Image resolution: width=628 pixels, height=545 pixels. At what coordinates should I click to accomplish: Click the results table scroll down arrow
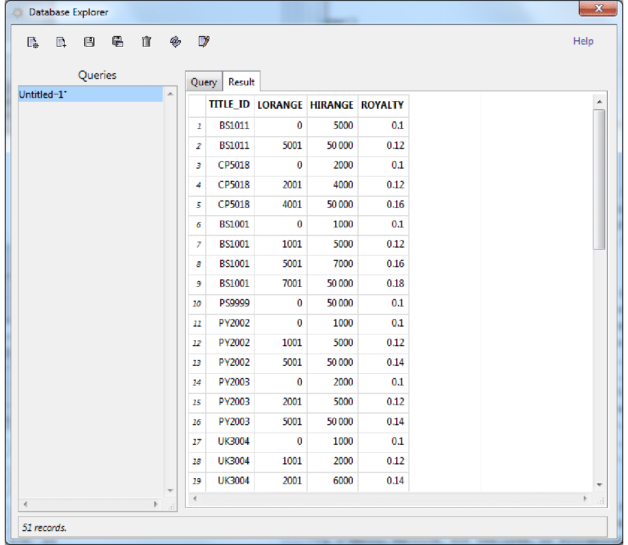pyautogui.click(x=599, y=485)
